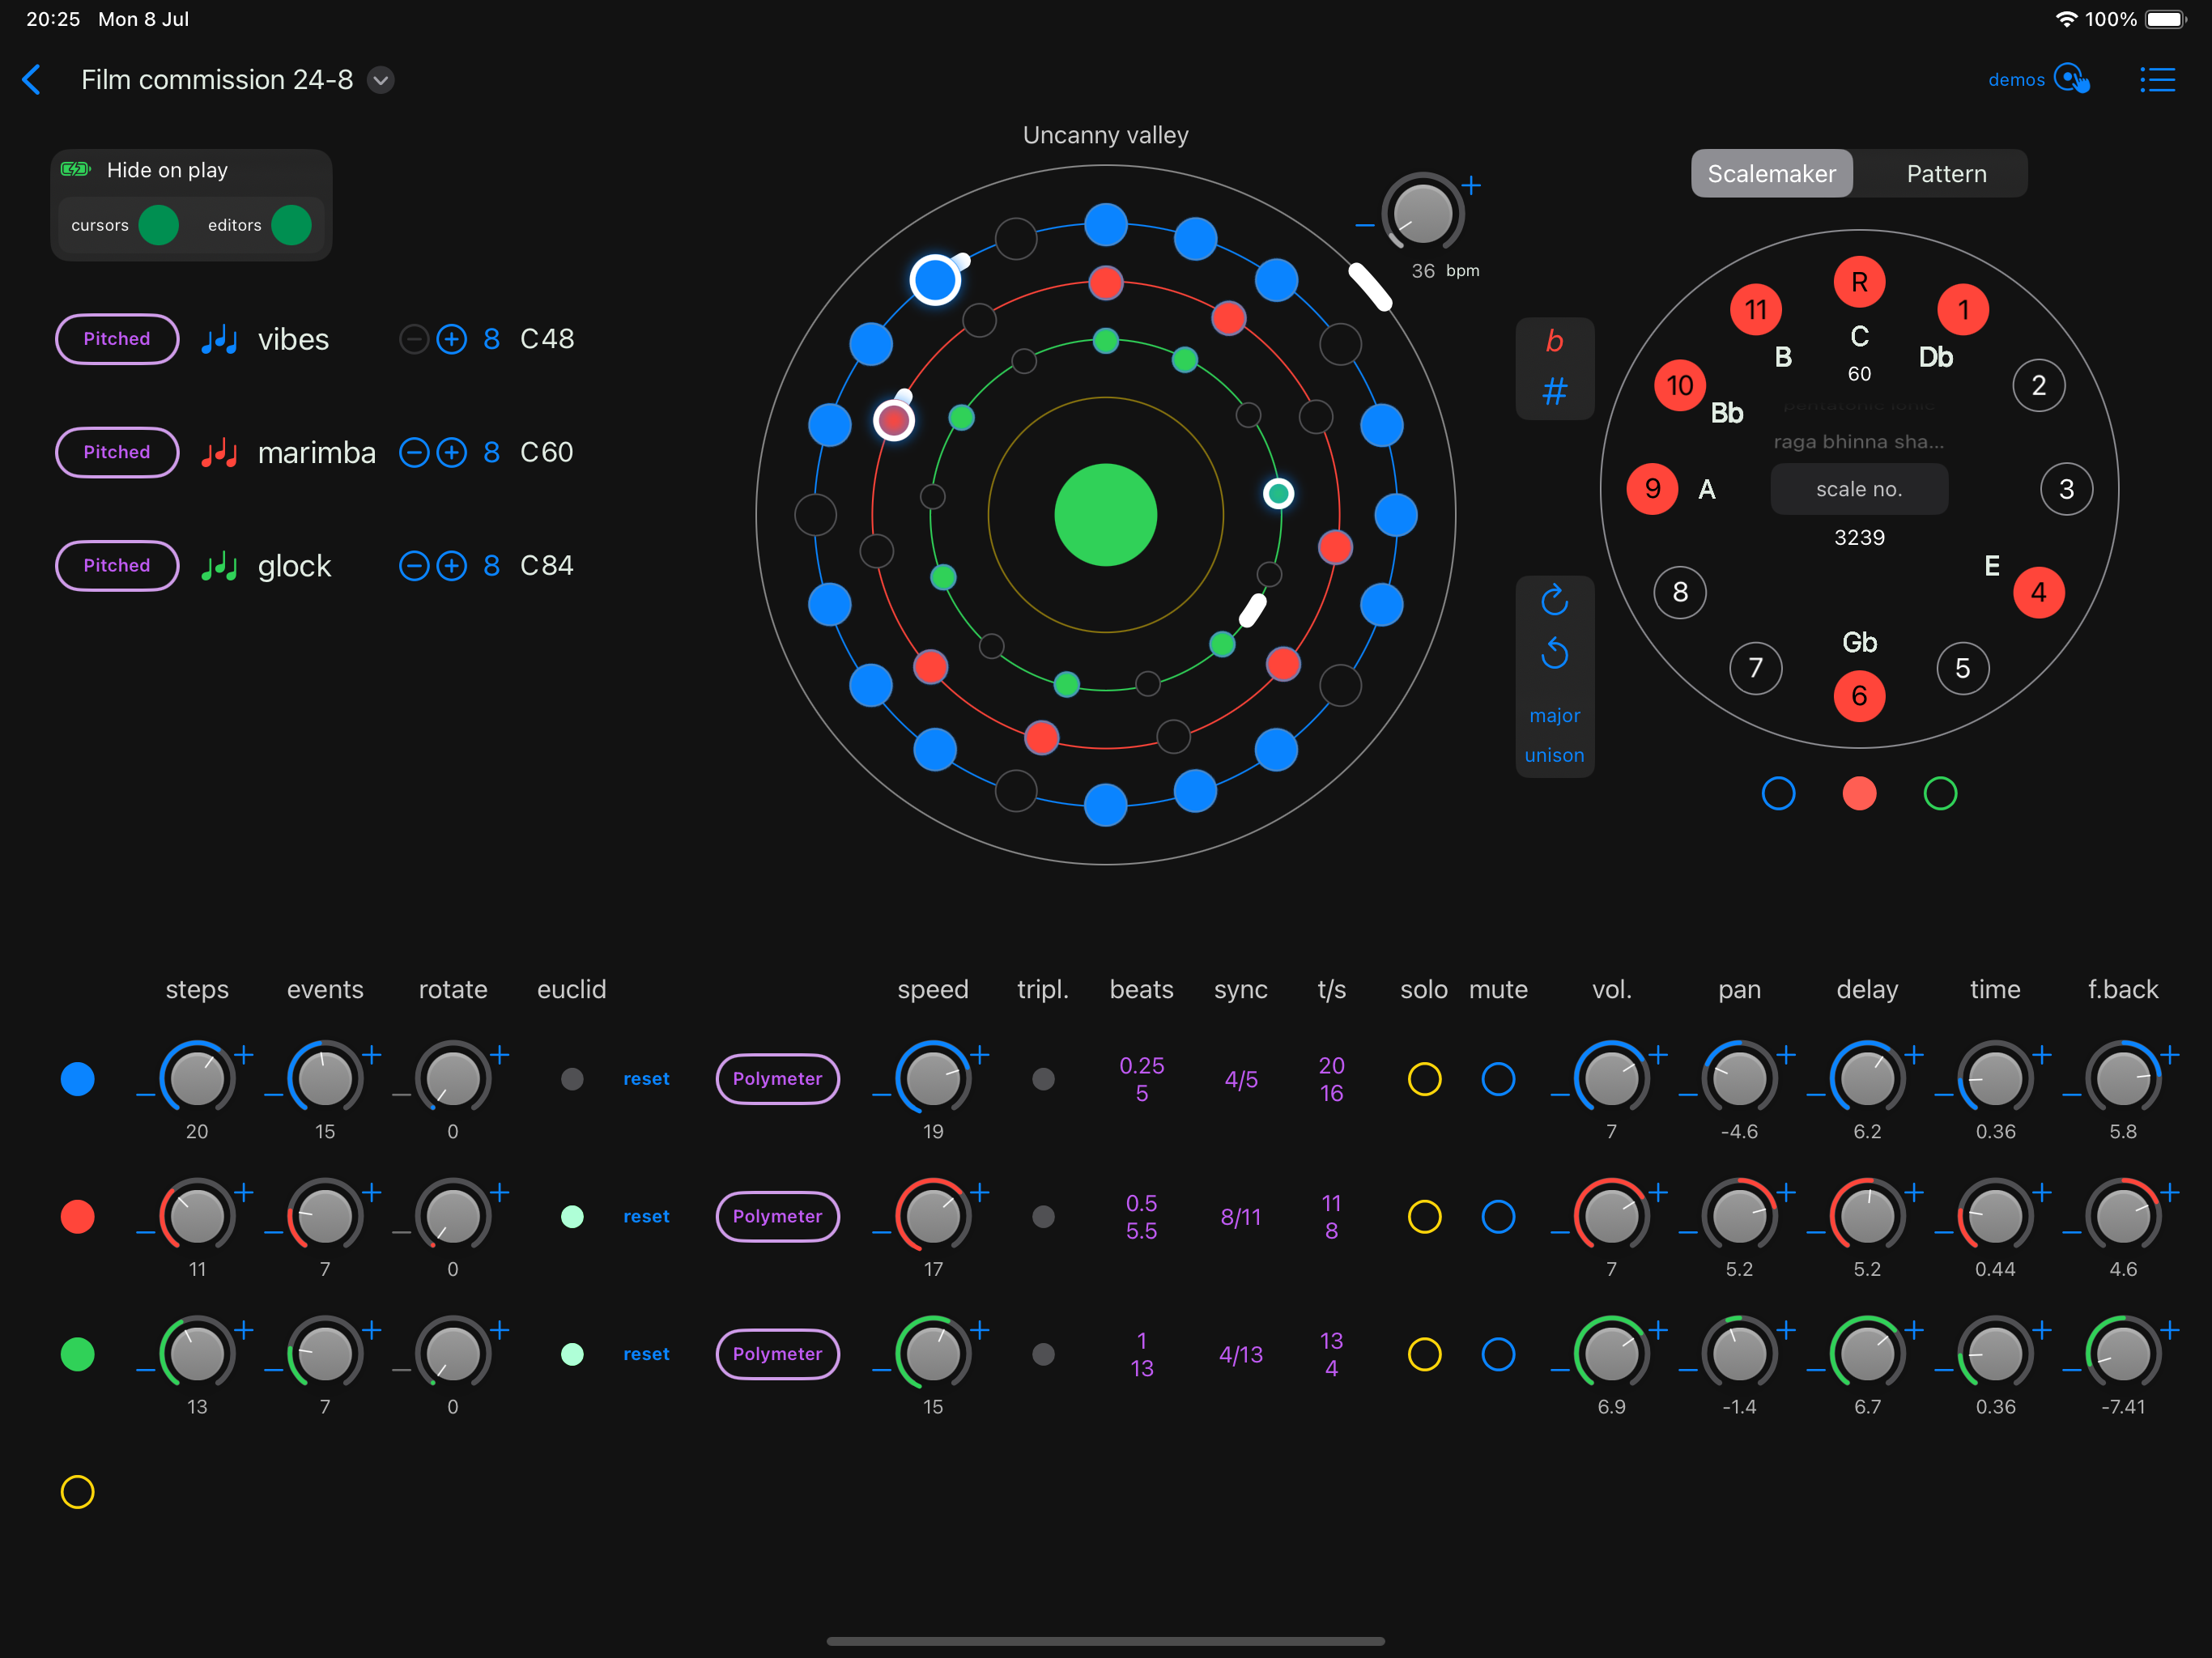Toggle the cursors green switch
The height and width of the screenshot is (1658, 2212).
159,225
